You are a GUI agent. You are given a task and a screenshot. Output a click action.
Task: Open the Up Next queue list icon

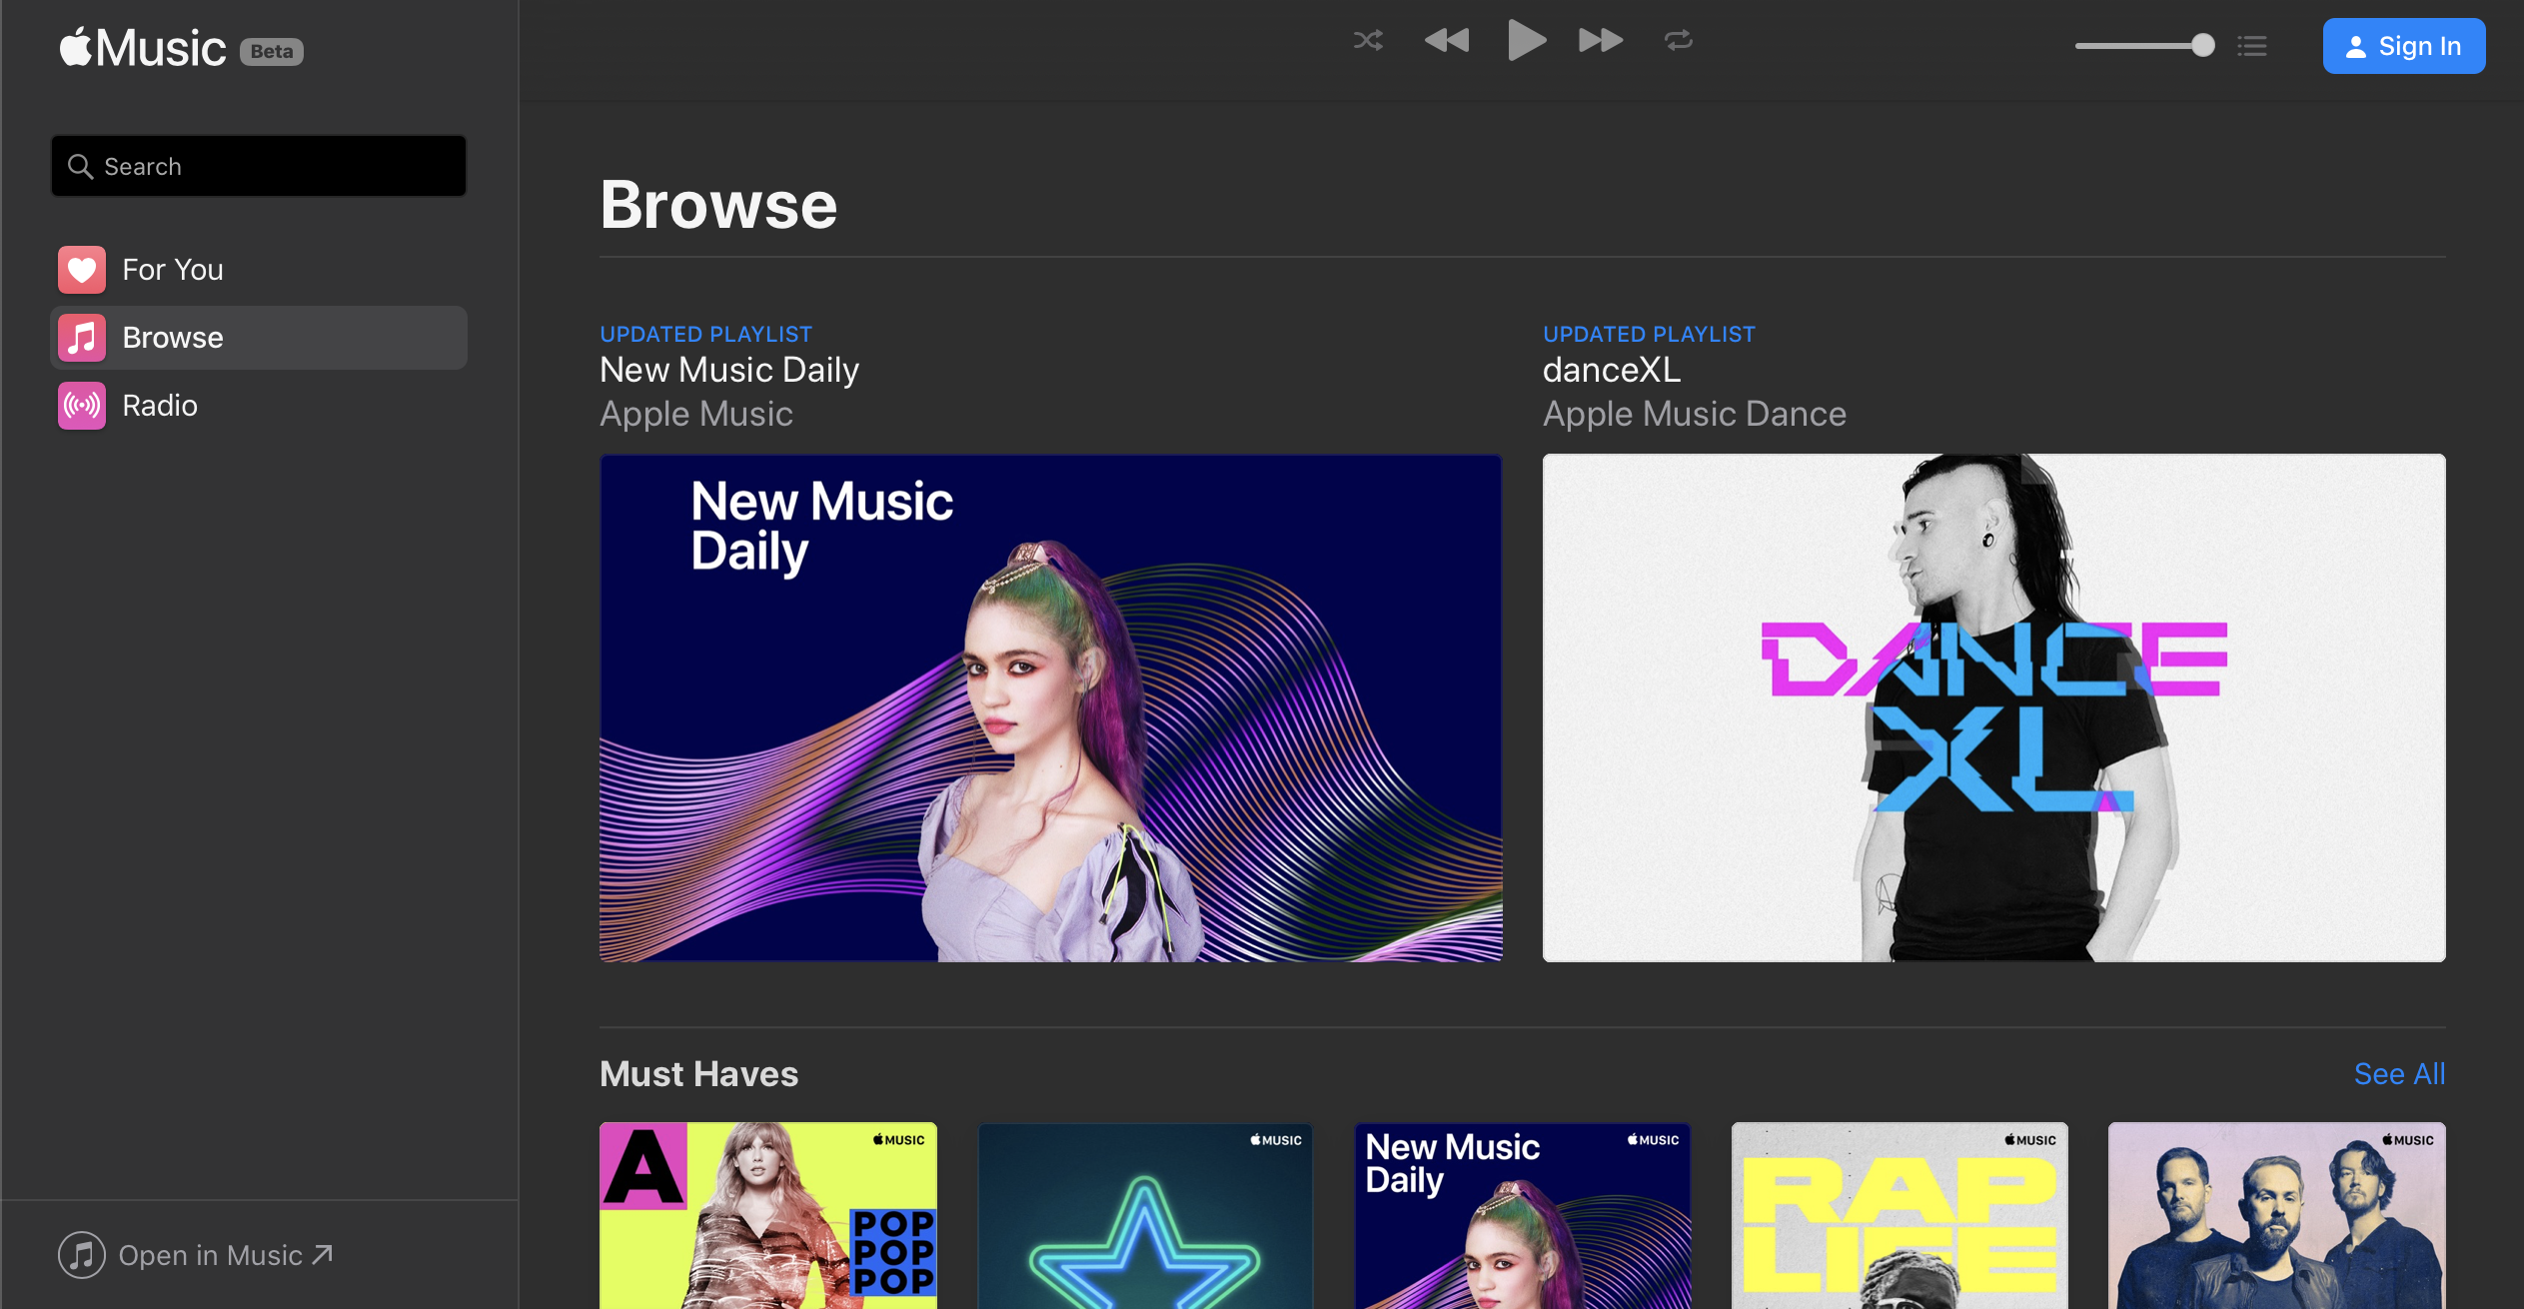(x=2252, y=46)
